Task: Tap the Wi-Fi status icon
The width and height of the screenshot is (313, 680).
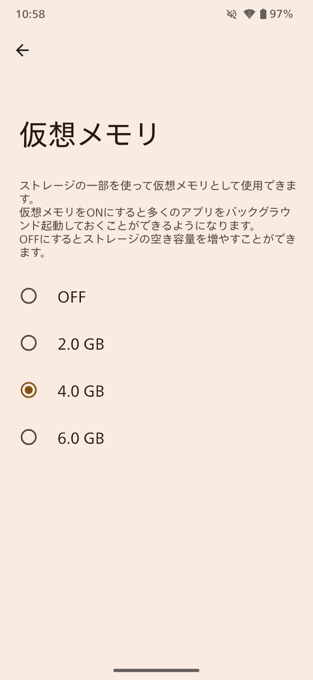Action: click(x=249, y=14)
